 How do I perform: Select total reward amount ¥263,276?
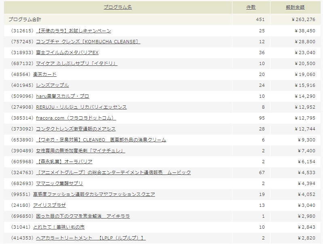[304, 19]
